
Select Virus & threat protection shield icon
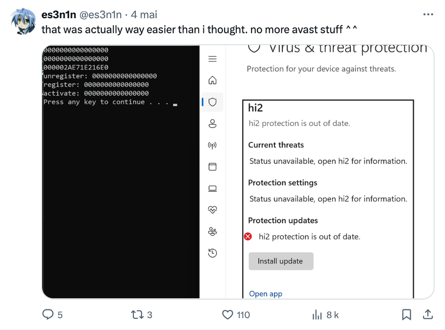(x=212, y=102)
